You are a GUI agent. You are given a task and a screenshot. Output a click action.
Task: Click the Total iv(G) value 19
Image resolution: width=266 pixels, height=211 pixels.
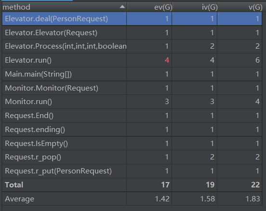pyautogui.click(x=211, y=185)
